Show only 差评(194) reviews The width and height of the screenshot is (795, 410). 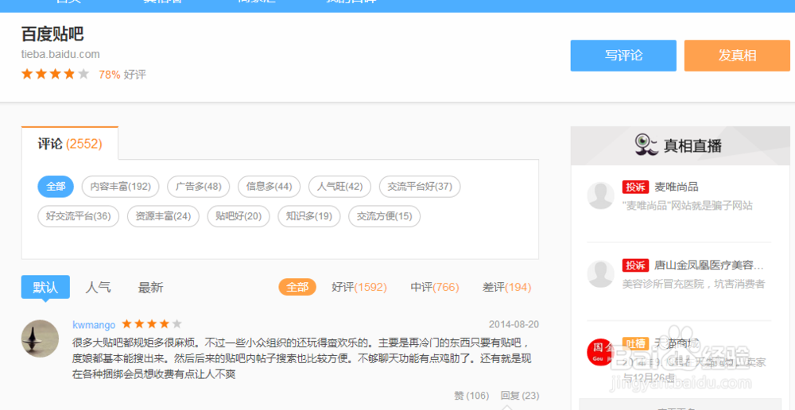pos(506,288)
